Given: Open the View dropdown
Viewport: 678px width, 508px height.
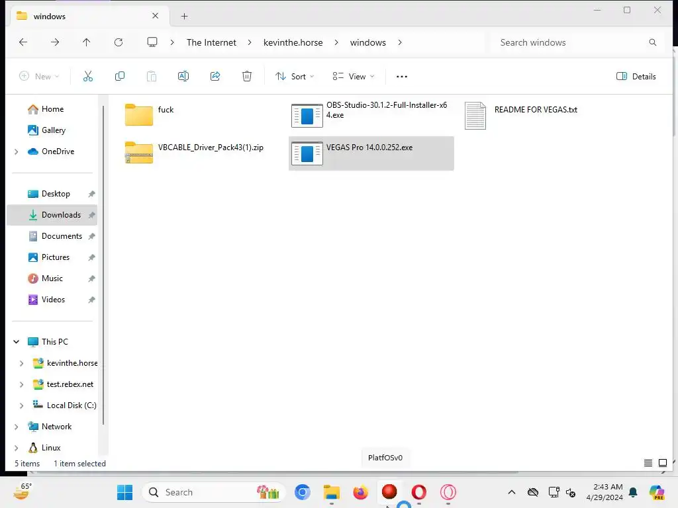Looking at the screenshot, I should click(x=354, y=77).
